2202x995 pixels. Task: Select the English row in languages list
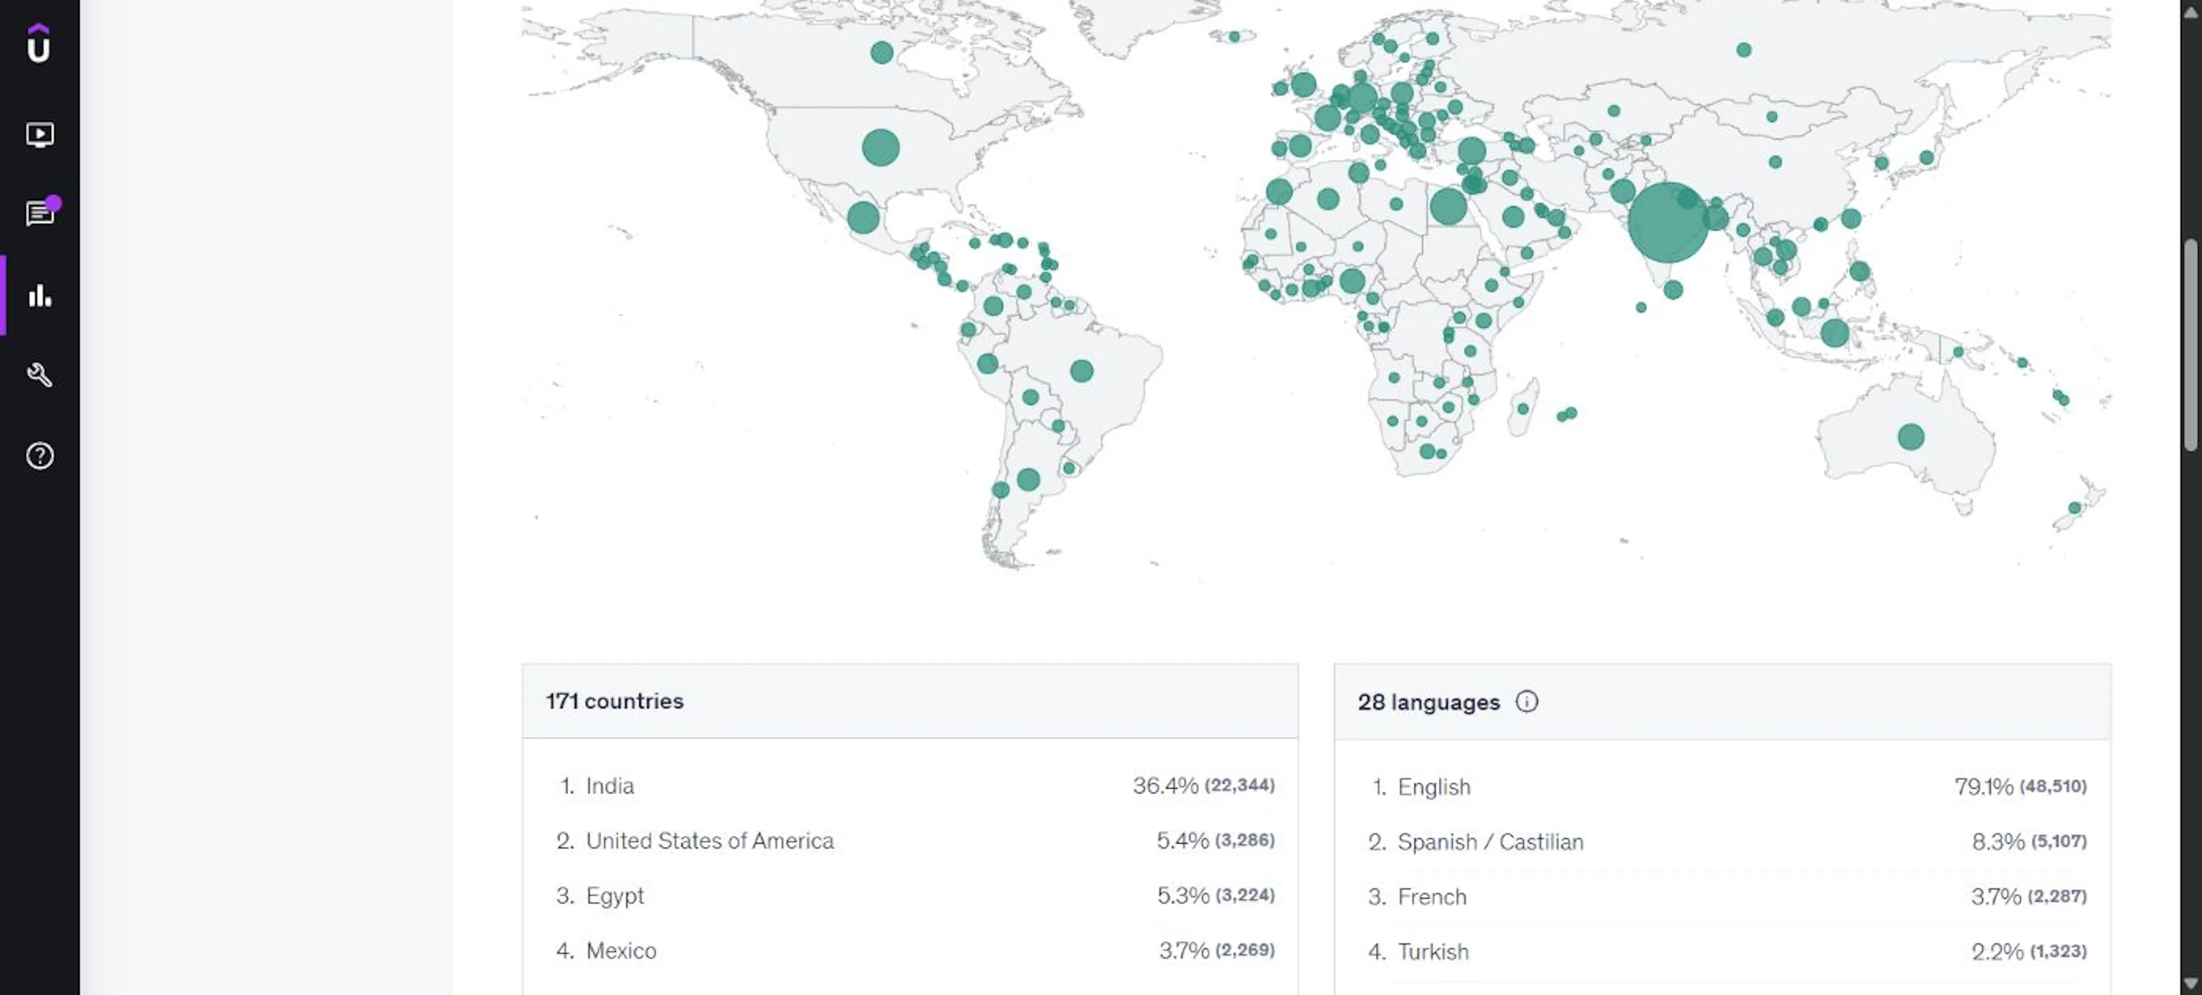point(1723,786)
